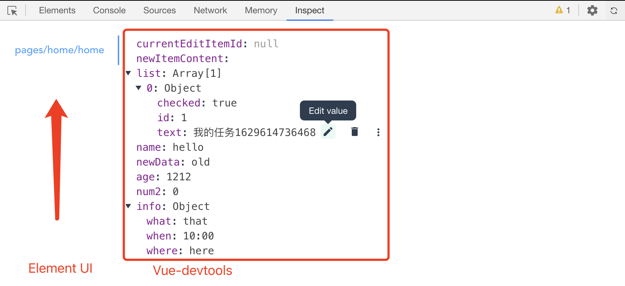
Task: Collapse the 0: Object node
Action: 138,88
